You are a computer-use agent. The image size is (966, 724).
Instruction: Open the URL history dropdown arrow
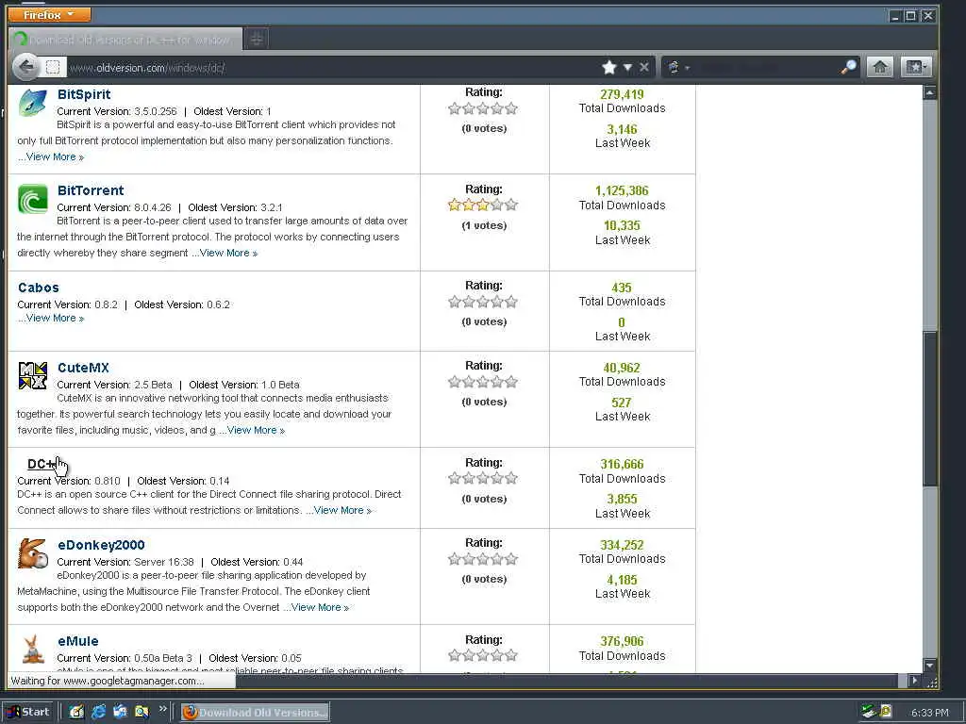pos(627,67)
